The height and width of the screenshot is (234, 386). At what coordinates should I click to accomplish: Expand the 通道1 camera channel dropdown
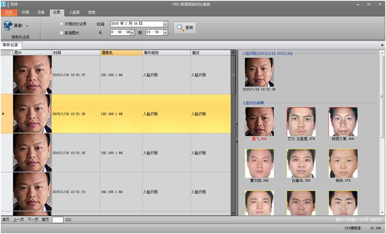point(27,26)
